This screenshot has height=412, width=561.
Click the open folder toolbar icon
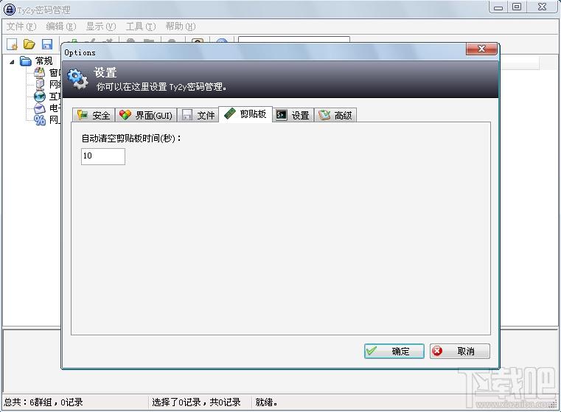point(29,44)
